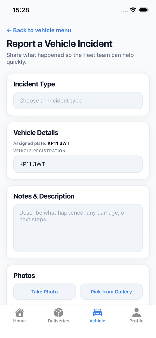Expand the Incident Type chooser field
Viewport: 156px width, 338px height.
(78, 101)
